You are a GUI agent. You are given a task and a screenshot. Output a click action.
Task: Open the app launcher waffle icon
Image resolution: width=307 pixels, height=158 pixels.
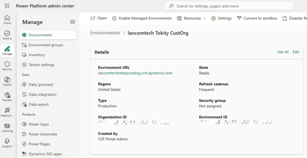tap(7, 6)
